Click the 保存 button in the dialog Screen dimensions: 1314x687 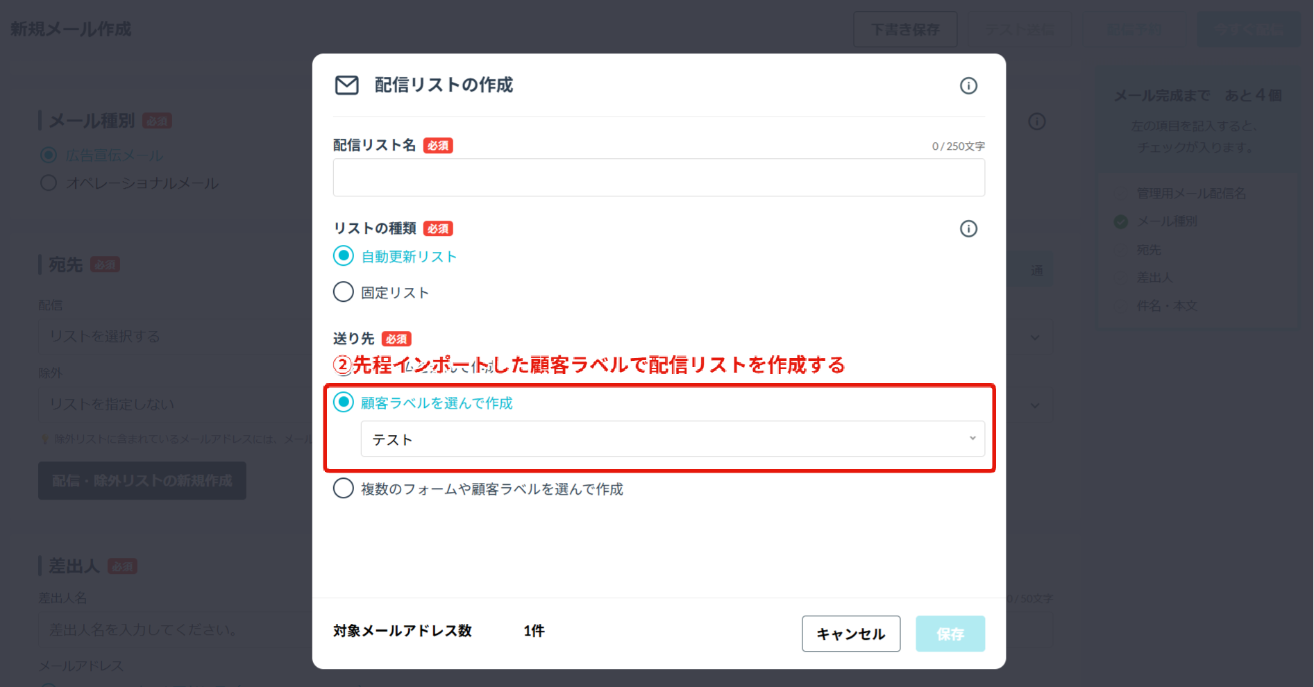point(950,634)
